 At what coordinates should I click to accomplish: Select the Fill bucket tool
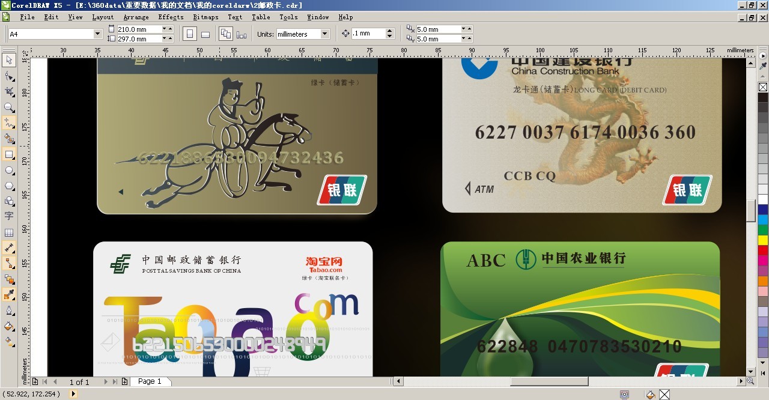9,326
